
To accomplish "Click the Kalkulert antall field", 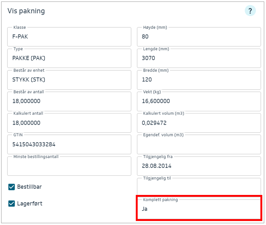I will coord(69,123).
